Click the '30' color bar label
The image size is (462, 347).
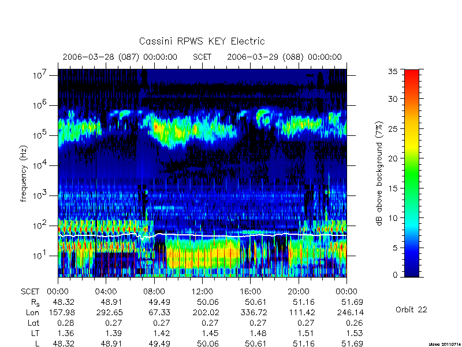393,98
